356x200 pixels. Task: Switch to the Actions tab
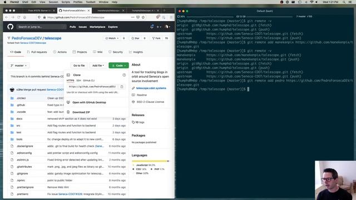coord(60,52)
